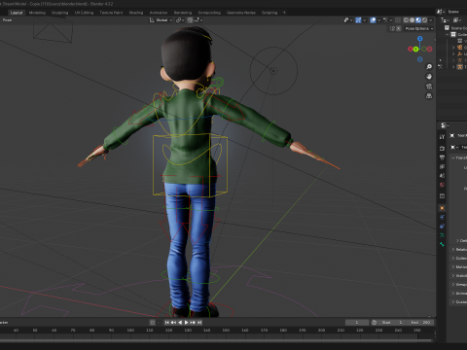Image resolution: width=467 pixels, height=350 pixels.
Task: Click the current frame number field
Action: [x=357, y=323]
